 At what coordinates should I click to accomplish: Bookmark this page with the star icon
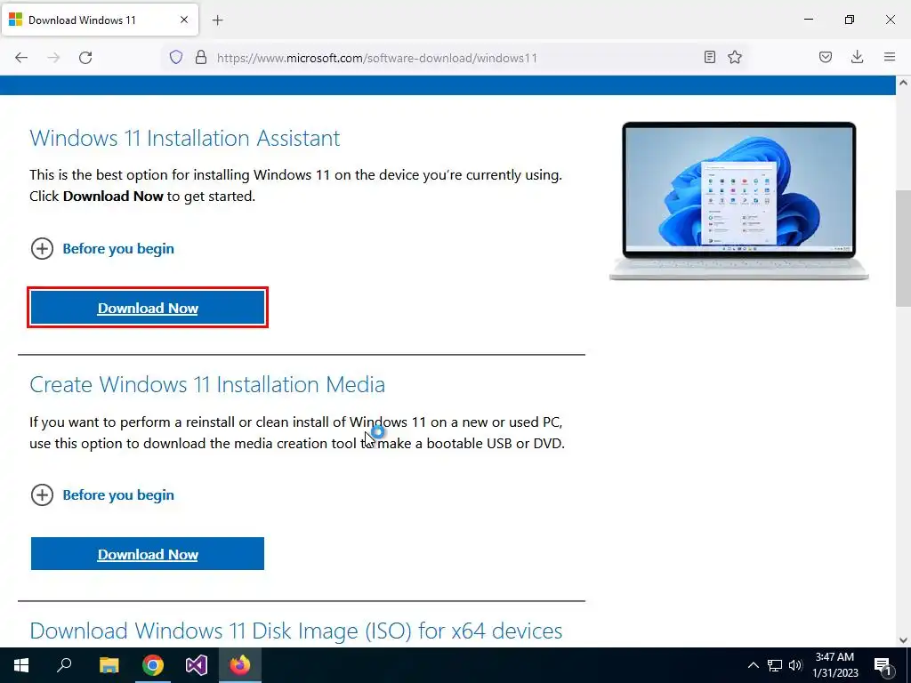click(735, 57)
